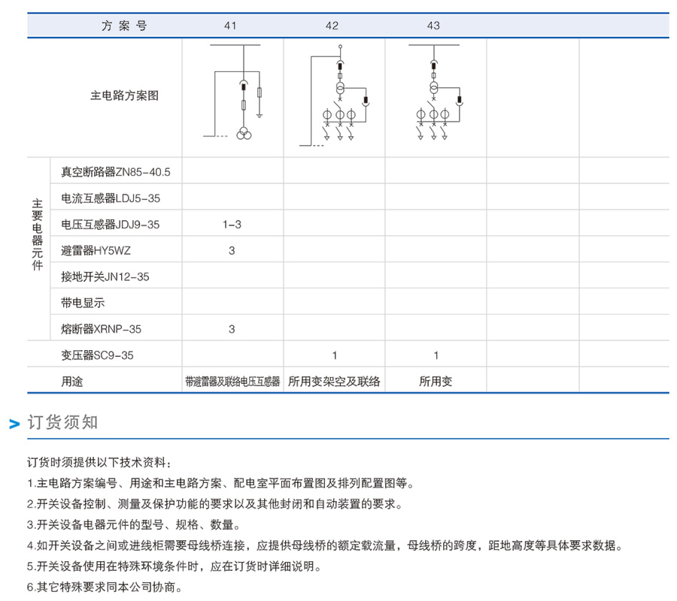Viewport: 677px width, 601px height.
Task: Click the 主电路方案图 row label
Action: (x=125, y=96)
